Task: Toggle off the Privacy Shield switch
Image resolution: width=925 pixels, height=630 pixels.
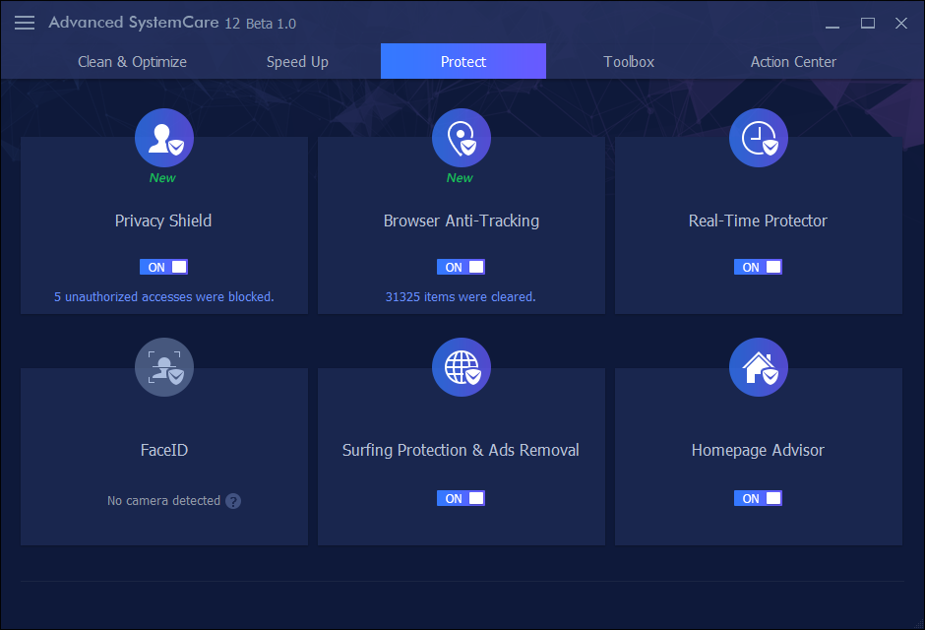Action: click(x=164, y=267)
